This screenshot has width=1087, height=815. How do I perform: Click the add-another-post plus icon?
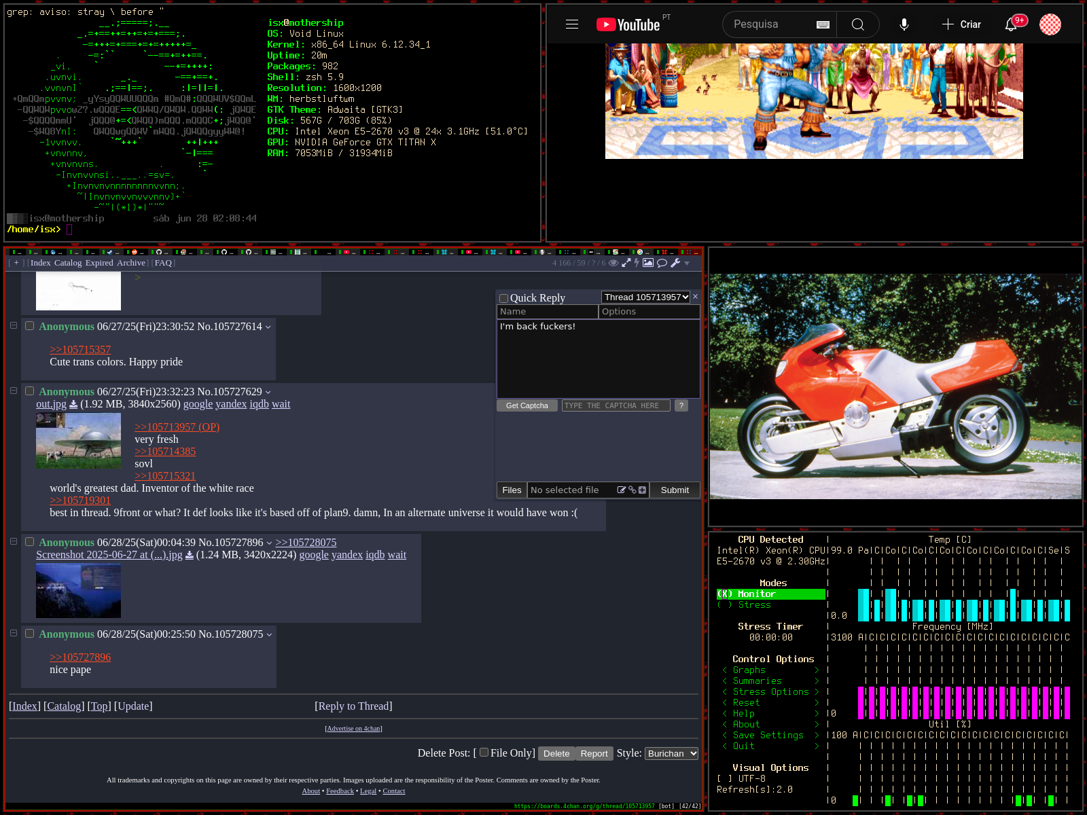click(642, 490)
